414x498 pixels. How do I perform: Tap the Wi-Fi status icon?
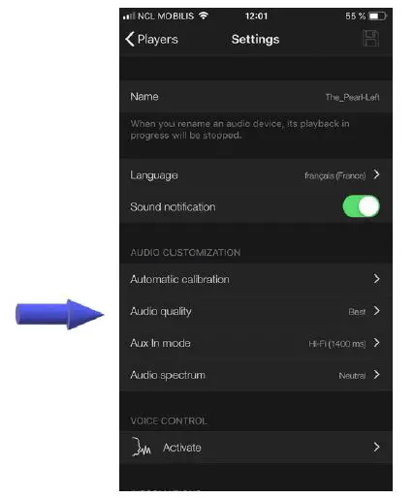[204, 16]
